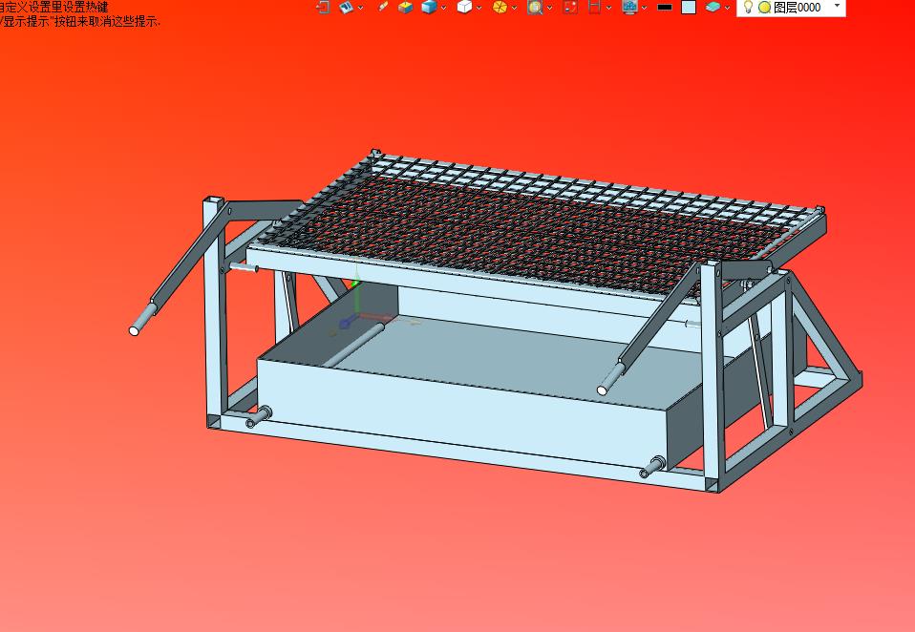
Task: Select the pencil tool icon
Action: point(383,7)
